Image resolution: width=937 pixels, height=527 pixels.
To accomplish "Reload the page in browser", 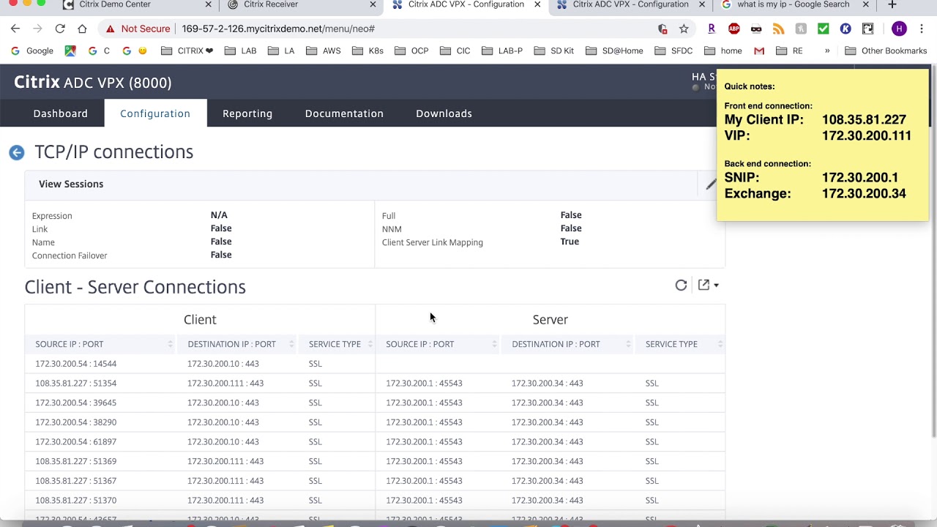I will coord(60,29).
